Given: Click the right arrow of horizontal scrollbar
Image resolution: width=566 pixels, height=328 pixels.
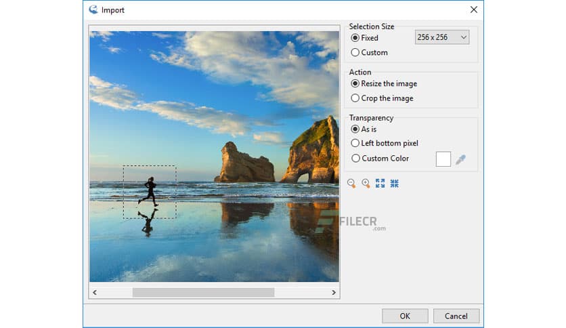Looking at the screenshot, I should [x=334, y=292].
